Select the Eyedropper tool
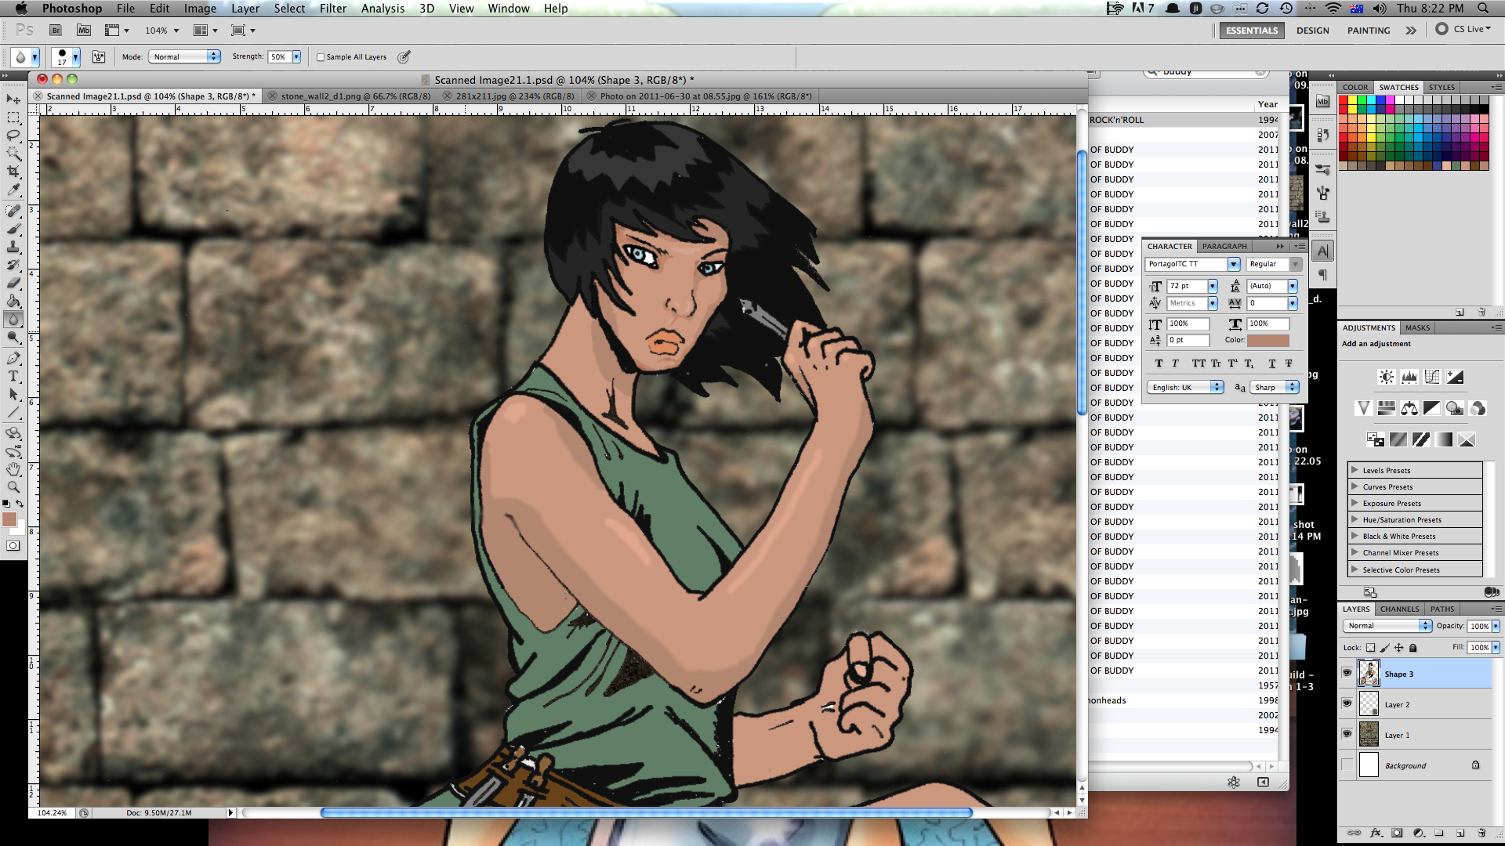Image resolution: width=1505 pixels, height=846 pixels. point(13,190)
